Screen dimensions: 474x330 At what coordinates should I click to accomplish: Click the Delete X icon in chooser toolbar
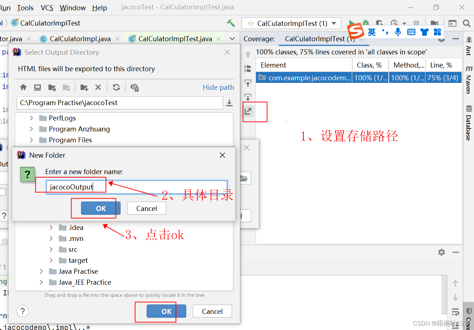tap(98, 87)
